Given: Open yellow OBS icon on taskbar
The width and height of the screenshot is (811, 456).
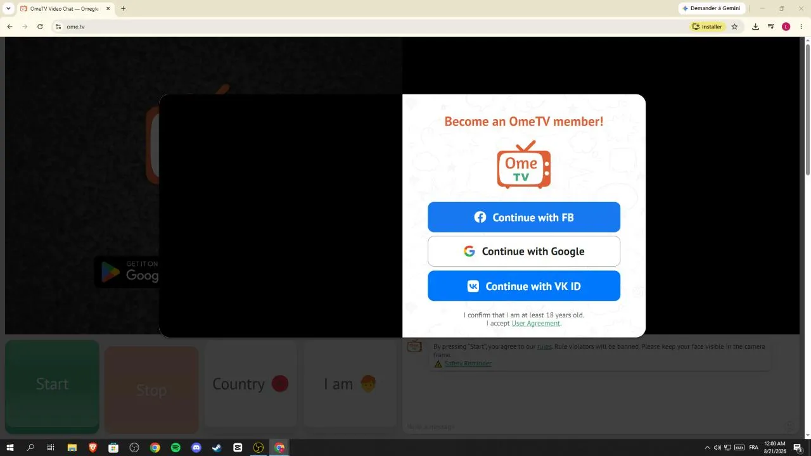Looking at the screenshot, I should [259, 447].
